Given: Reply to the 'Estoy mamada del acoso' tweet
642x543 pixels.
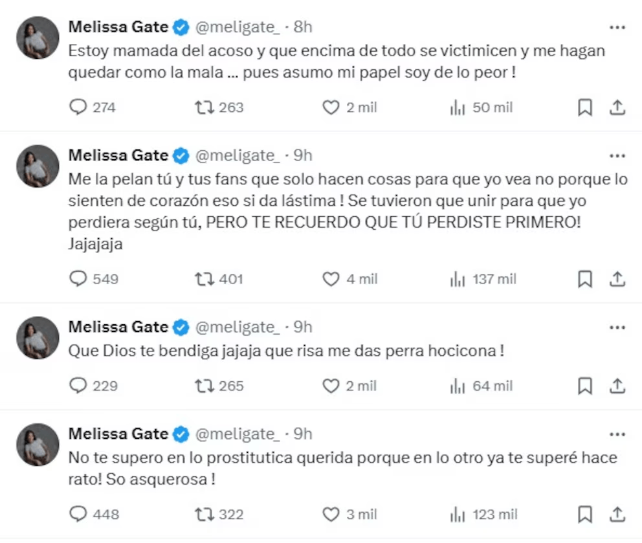Looking at the screenshot, I should pyautogui.click(x=78, y=107).
